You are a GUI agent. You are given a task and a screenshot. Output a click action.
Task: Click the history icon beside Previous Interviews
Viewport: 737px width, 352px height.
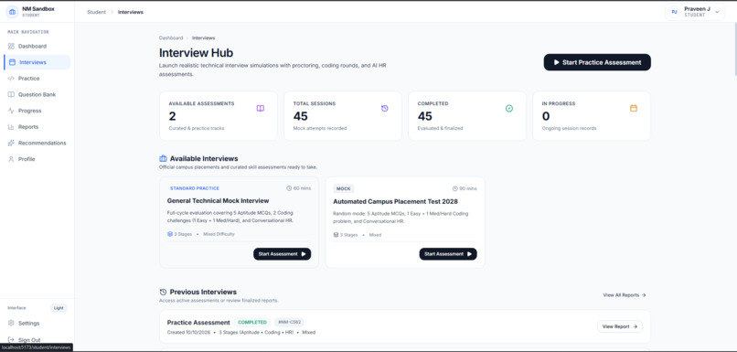[x=163, y=292]
